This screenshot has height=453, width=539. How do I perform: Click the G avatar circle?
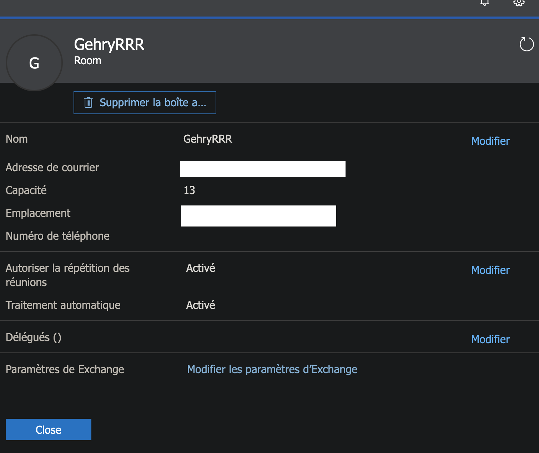34,63
